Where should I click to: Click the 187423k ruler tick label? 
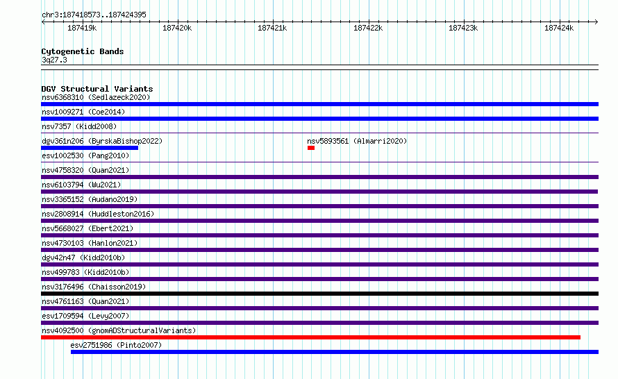tap(463, 28)
